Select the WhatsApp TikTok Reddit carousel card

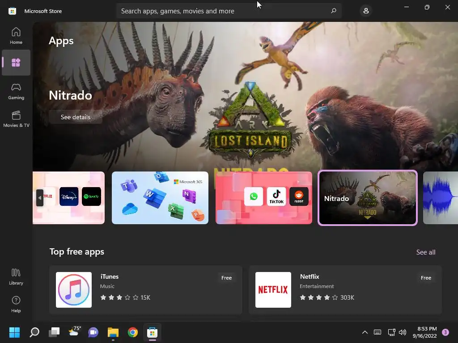pos(264,198)
